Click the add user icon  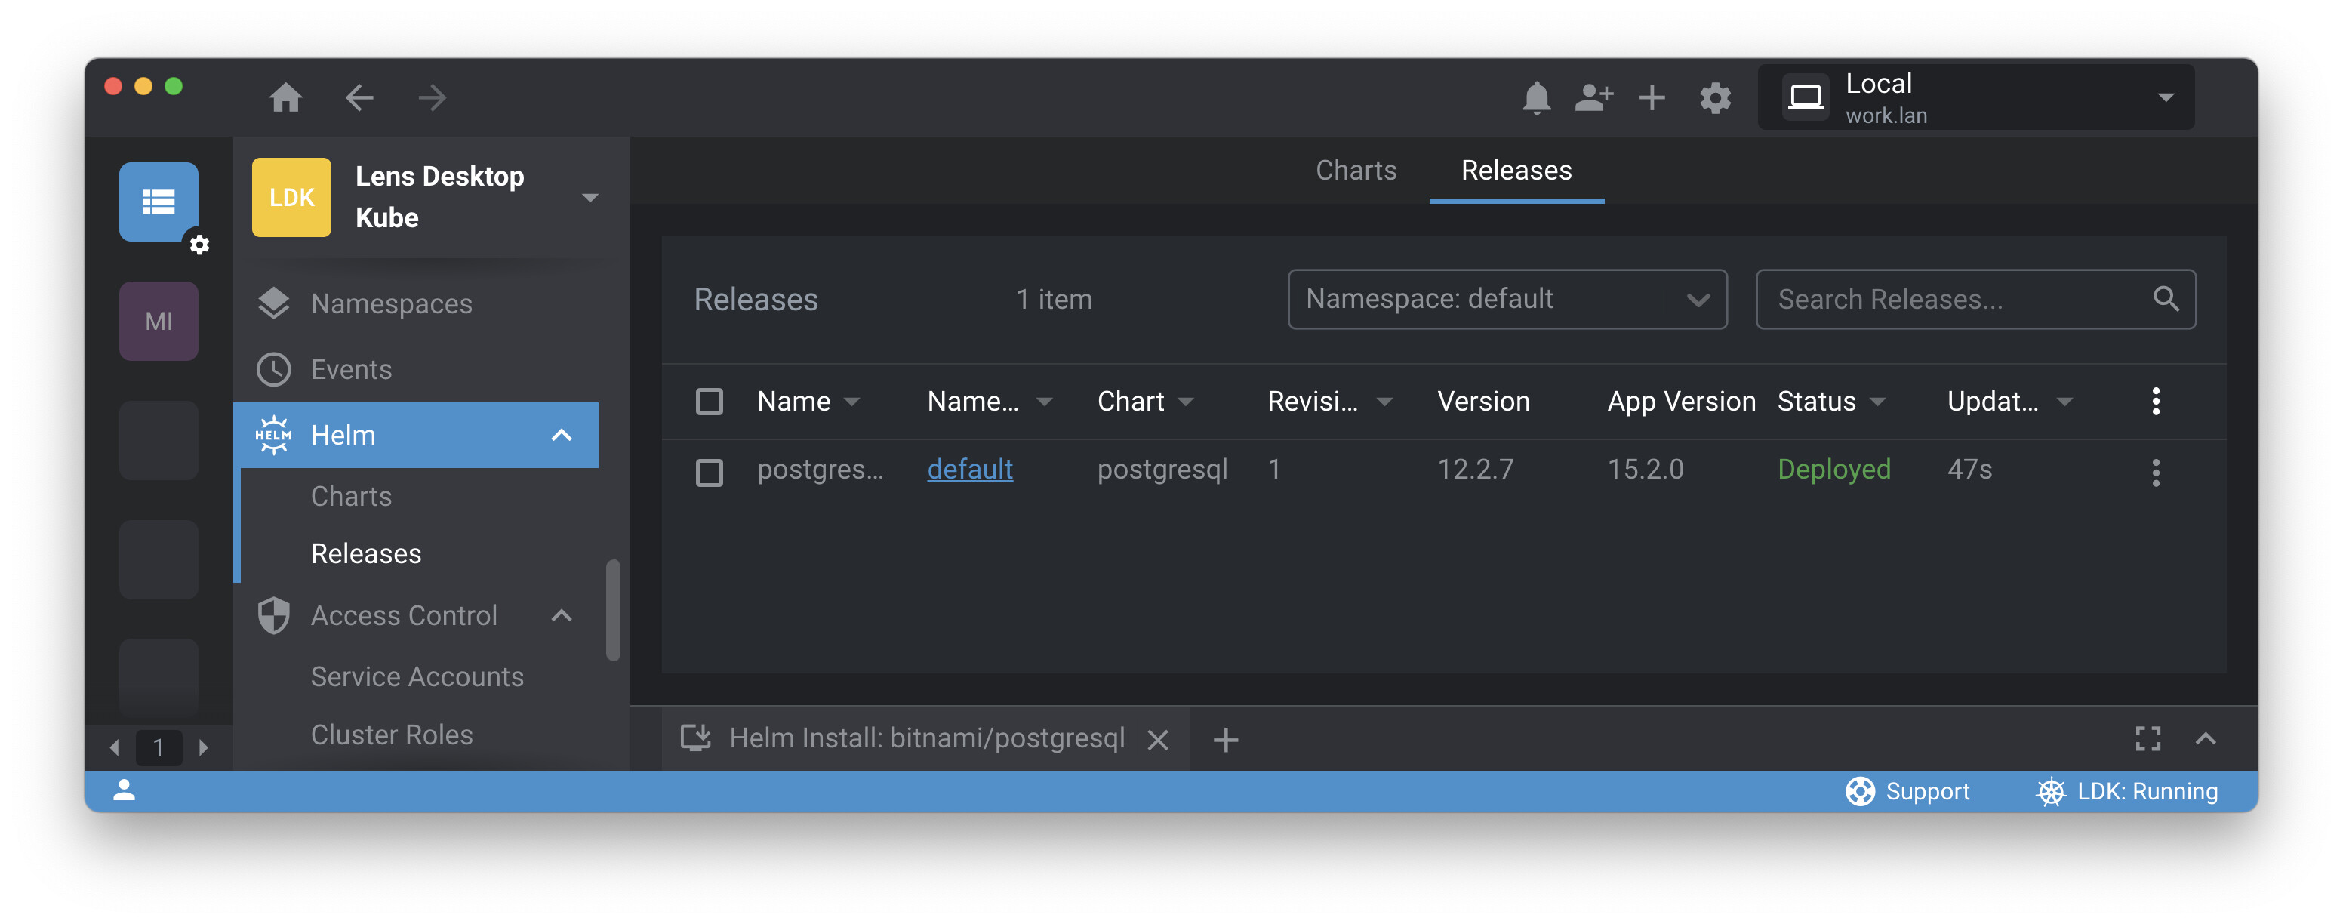click(x=1593, y=97)
